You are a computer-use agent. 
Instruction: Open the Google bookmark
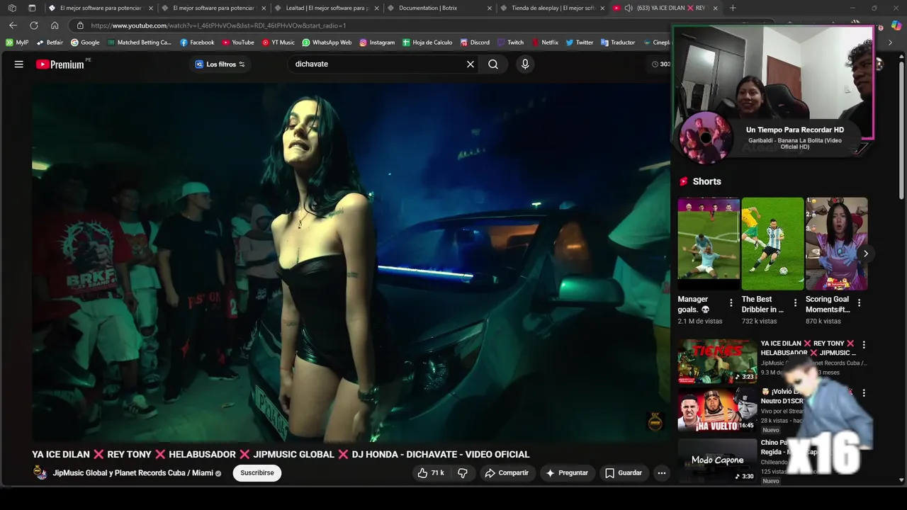point(85,42)
